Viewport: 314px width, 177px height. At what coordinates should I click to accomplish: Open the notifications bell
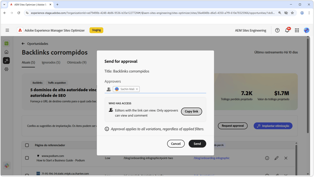(287, 30)
